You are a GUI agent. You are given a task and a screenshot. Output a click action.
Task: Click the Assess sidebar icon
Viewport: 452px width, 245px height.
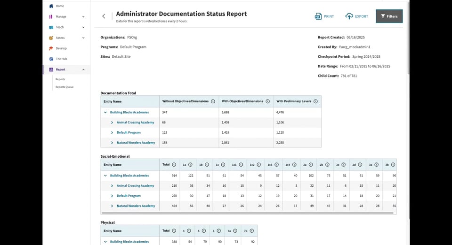point(51,38)
